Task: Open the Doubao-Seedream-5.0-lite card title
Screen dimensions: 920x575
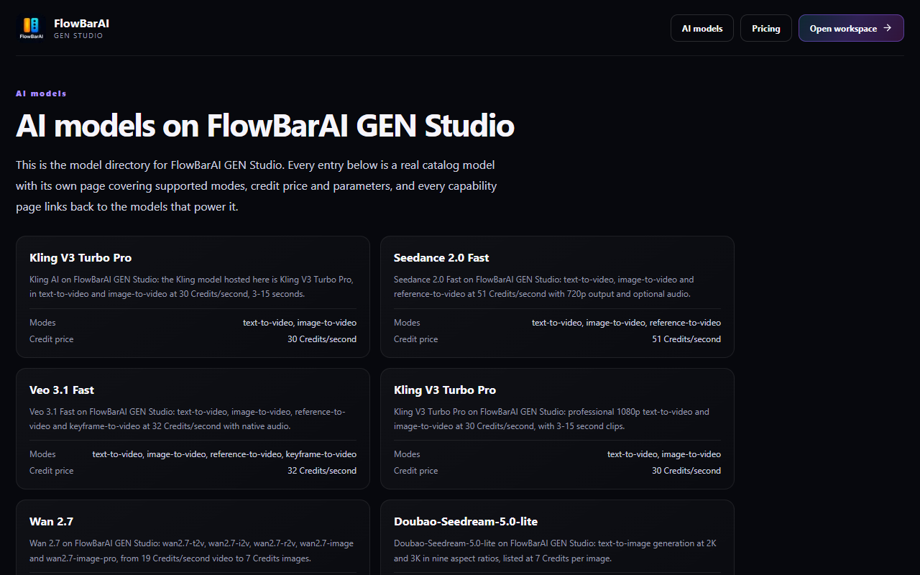Action: click(x=466, y=521)
